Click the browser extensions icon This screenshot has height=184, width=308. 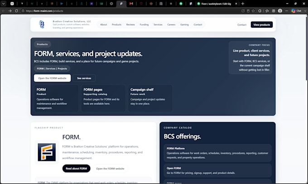coord(260,11)
